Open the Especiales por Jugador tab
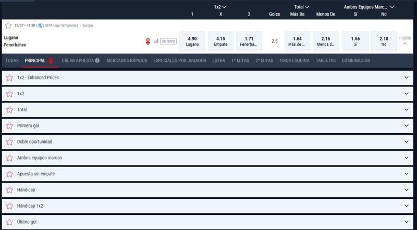Image resolution: width=417 pixels, height=230 pixels. point(179,61)
